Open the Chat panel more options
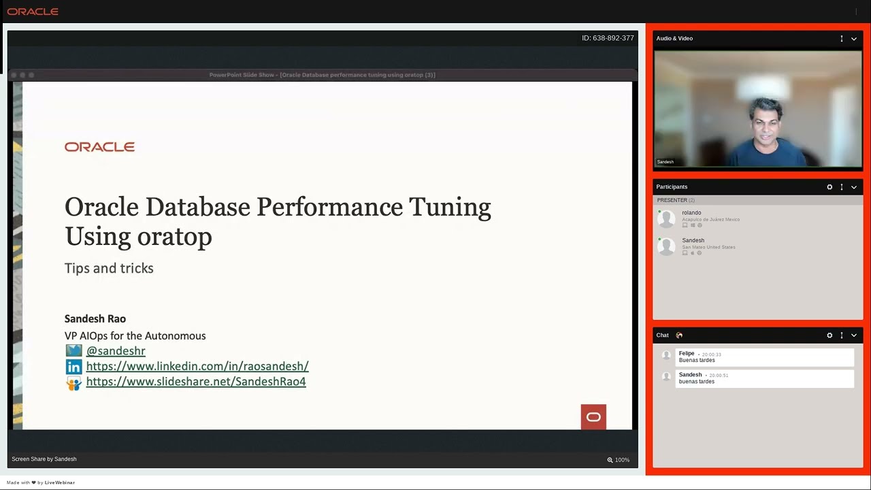 [x=842, y=336]
